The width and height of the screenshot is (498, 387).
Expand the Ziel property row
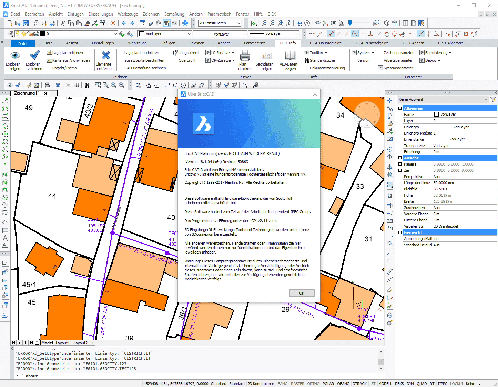click(x=400, y=170)
